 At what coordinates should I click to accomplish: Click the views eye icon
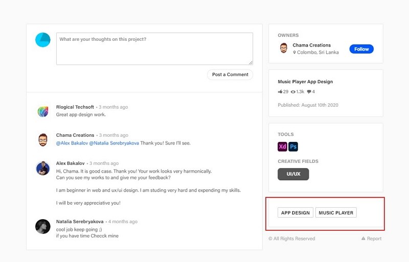point(293,92)
